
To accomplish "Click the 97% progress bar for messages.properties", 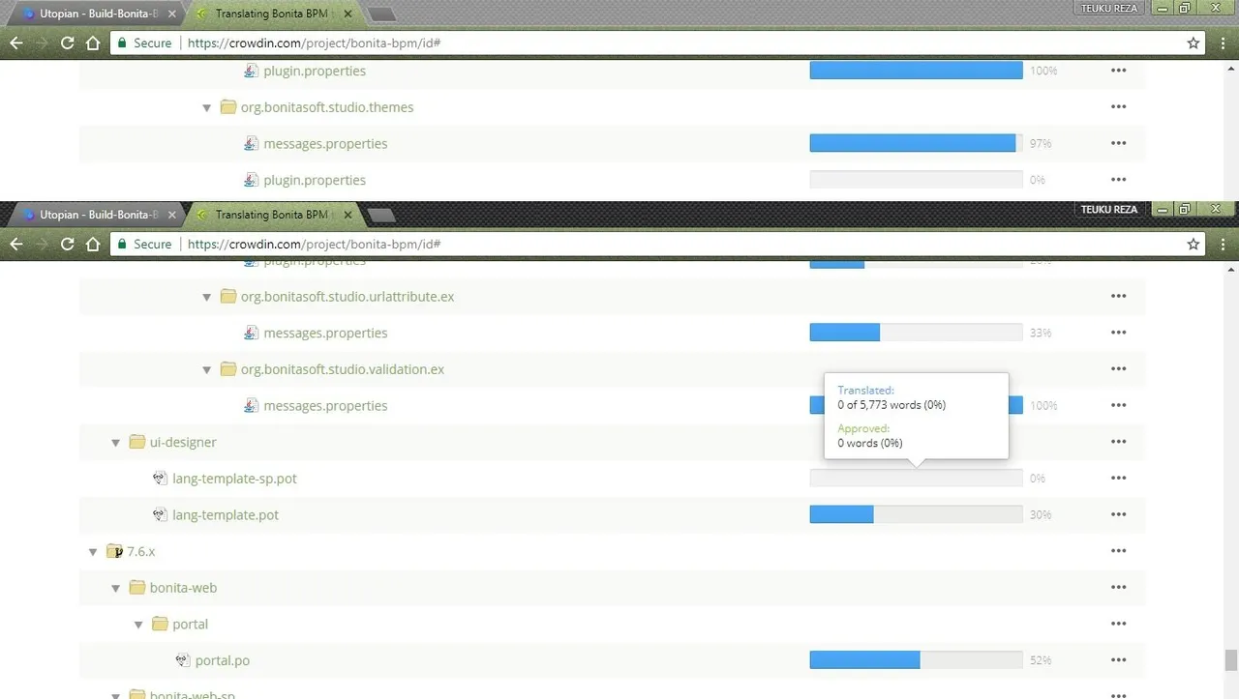I will click(x=916, y=143).
